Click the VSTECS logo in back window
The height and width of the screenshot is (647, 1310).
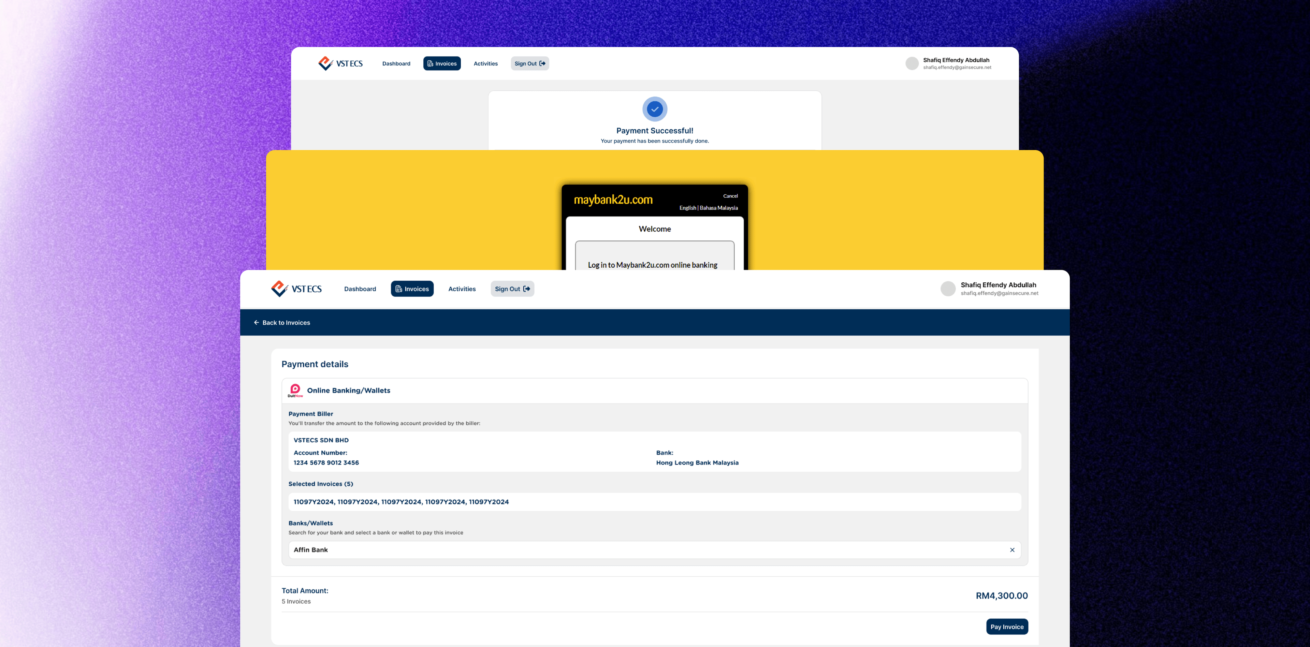pyautogui.click(x=340, y=63)
